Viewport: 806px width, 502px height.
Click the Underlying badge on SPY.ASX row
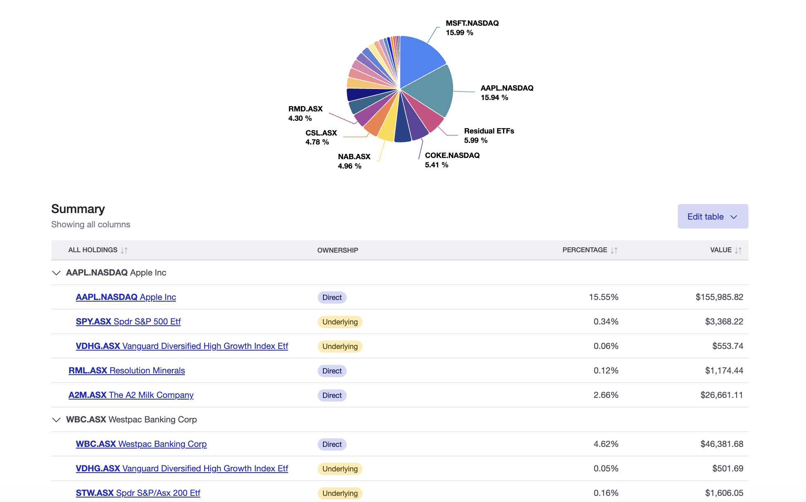pos(340,322)
